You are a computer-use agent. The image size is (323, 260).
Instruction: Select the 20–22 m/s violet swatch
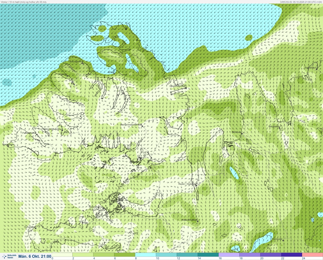coord(271,255)
